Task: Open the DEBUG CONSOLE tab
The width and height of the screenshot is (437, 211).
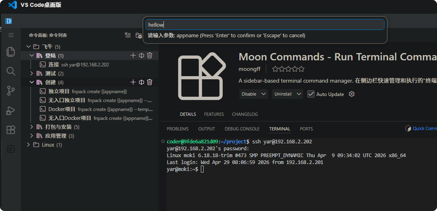Action: pyautogui.click(x=242, y=129)
